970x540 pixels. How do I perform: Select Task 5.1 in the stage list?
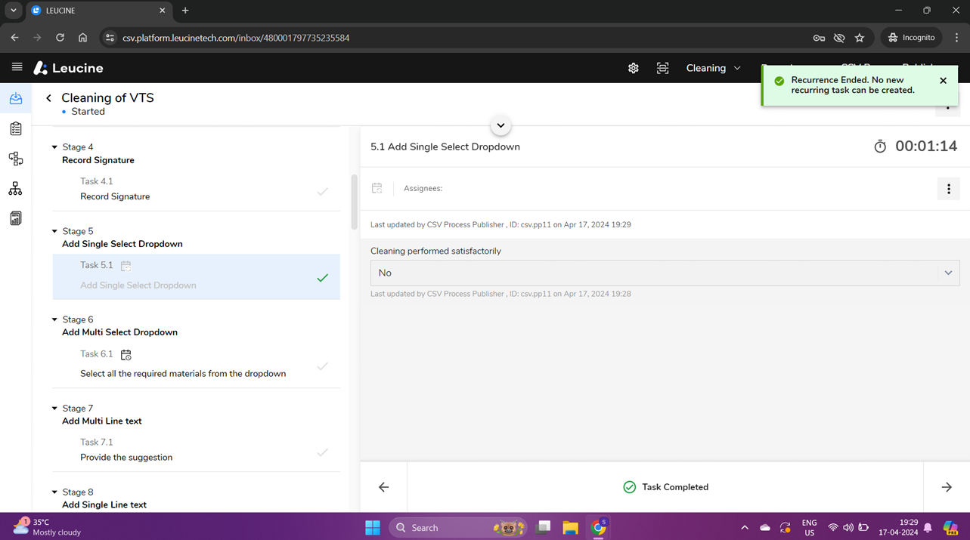tap(197, 276)
